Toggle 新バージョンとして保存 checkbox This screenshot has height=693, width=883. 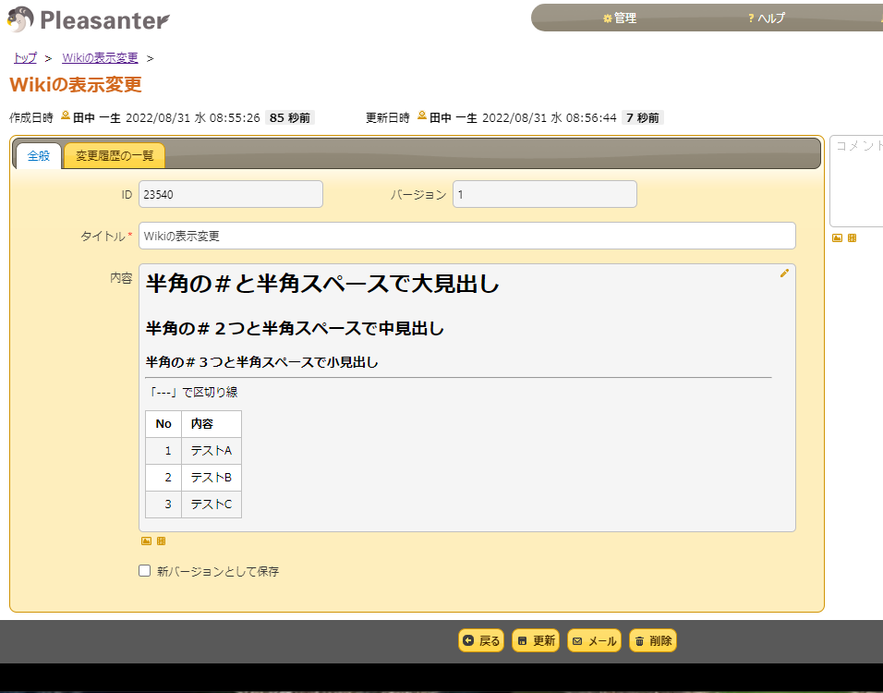145,571
